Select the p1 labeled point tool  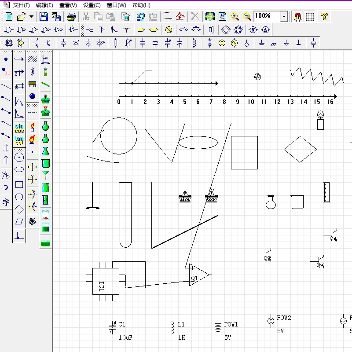(6, 72)
